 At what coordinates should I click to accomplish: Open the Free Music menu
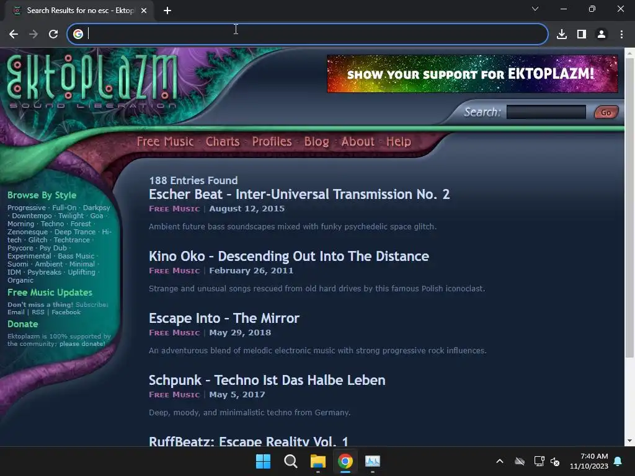point(165,142)
